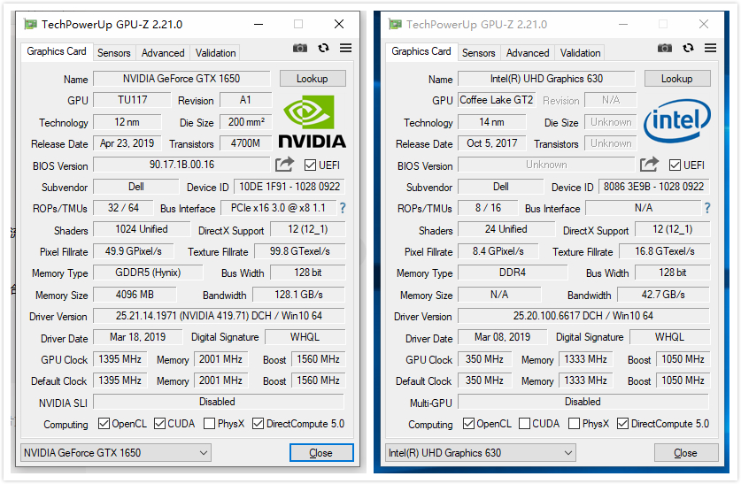The height and width of the screenshot is (484, 741).
Task: Minimize the Intel GPU-Z window
Action: (x=623, y=24)
